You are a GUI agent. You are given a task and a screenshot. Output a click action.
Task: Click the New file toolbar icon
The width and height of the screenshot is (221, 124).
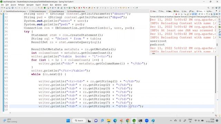point(1,8)
